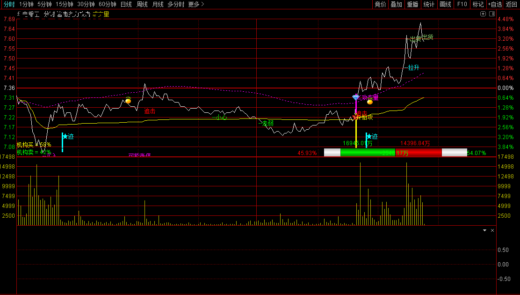
Task: Click the ★迹 marker above 16945.01万 value
Action: [372, 136]
